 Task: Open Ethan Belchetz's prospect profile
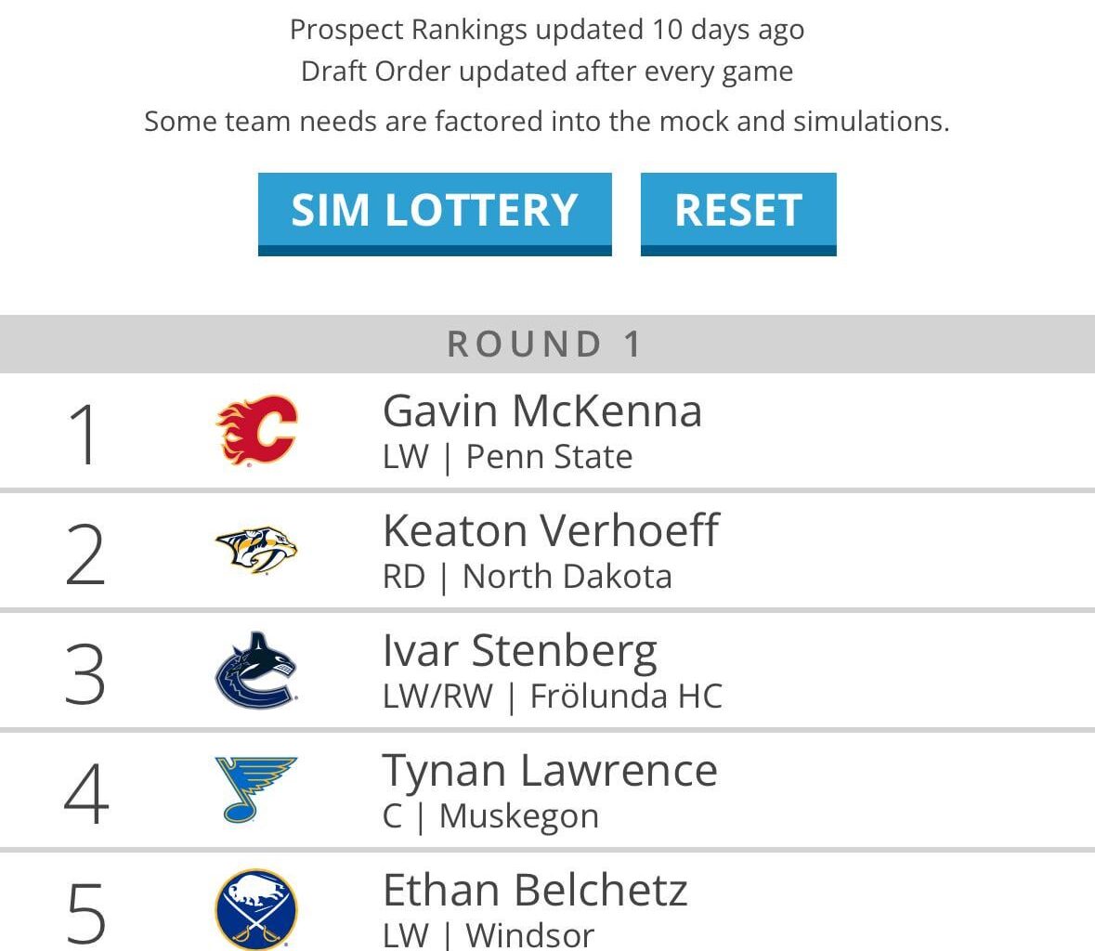(x=536, y=890)
